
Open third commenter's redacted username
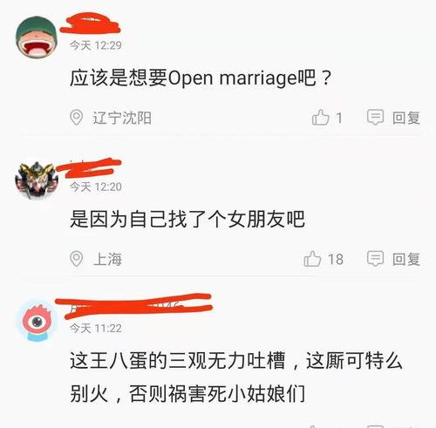click(133, 306)
